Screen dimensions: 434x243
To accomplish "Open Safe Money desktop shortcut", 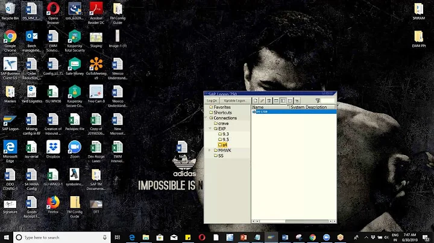I will tap(75, 67).
